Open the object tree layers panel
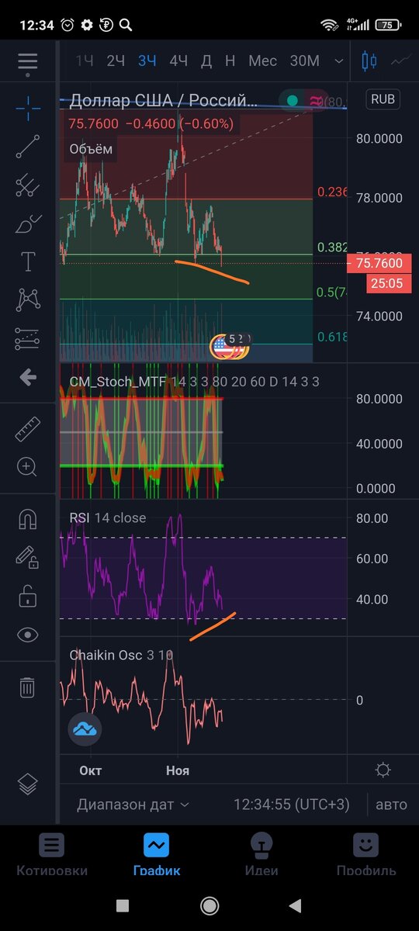 (x=28, y=784)
